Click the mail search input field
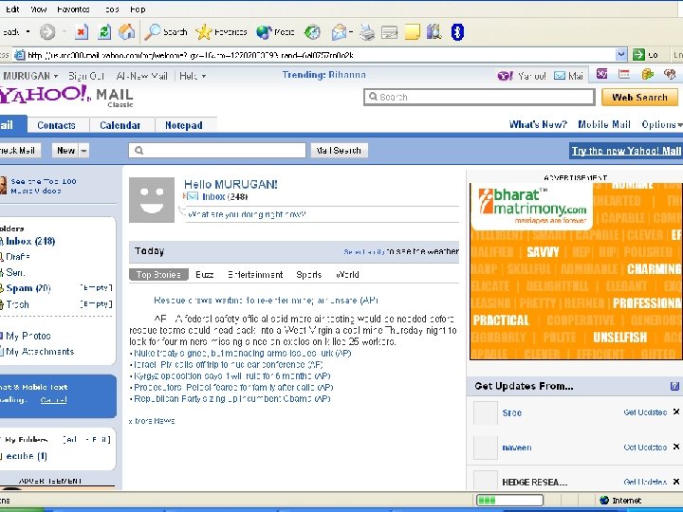 217,151
